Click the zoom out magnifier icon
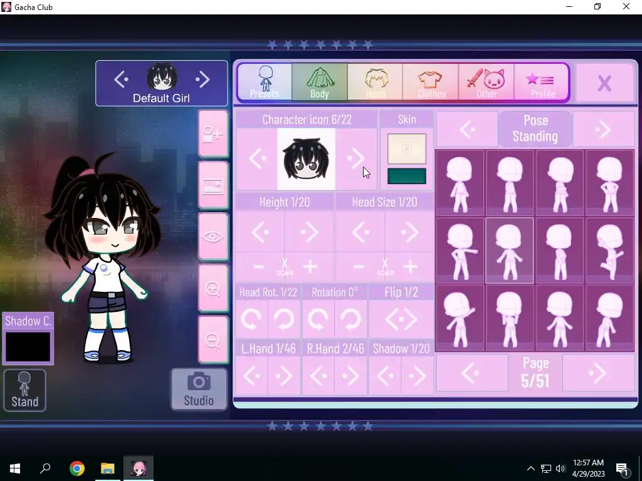642x481 pixels. tap(213, 340)
